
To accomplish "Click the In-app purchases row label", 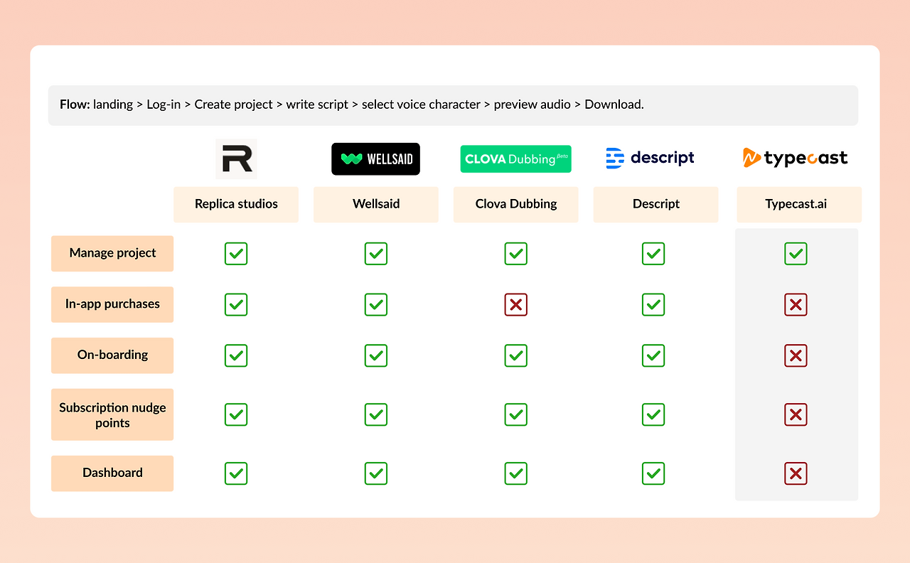I will pos(112,304).
